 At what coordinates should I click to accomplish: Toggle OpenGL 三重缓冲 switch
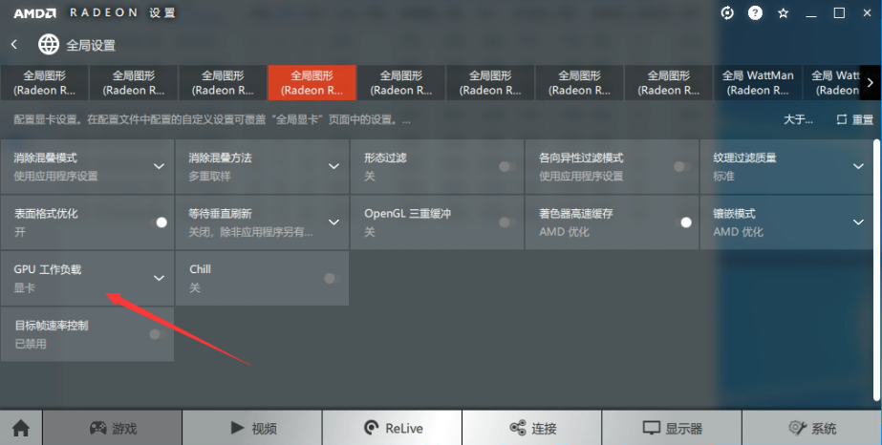click(506, 222)
